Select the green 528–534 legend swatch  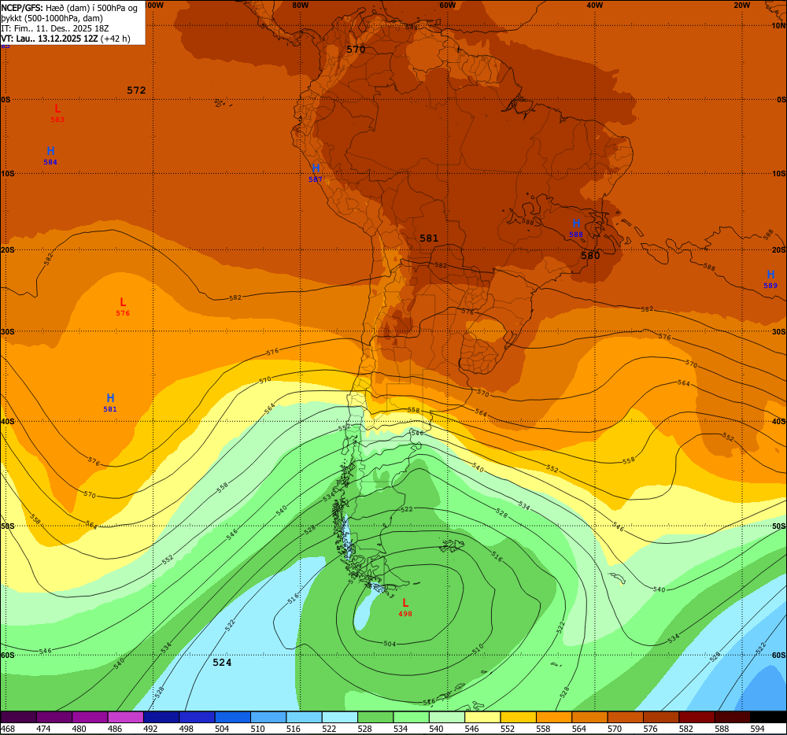(375, 717)
